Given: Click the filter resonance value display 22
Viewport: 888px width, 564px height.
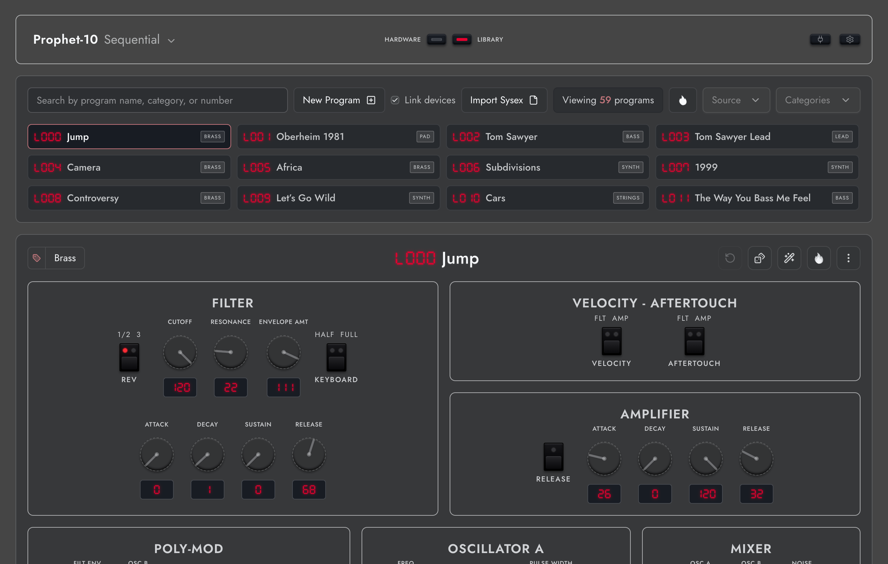Looking at the screenshot, I should click(230, 387).
